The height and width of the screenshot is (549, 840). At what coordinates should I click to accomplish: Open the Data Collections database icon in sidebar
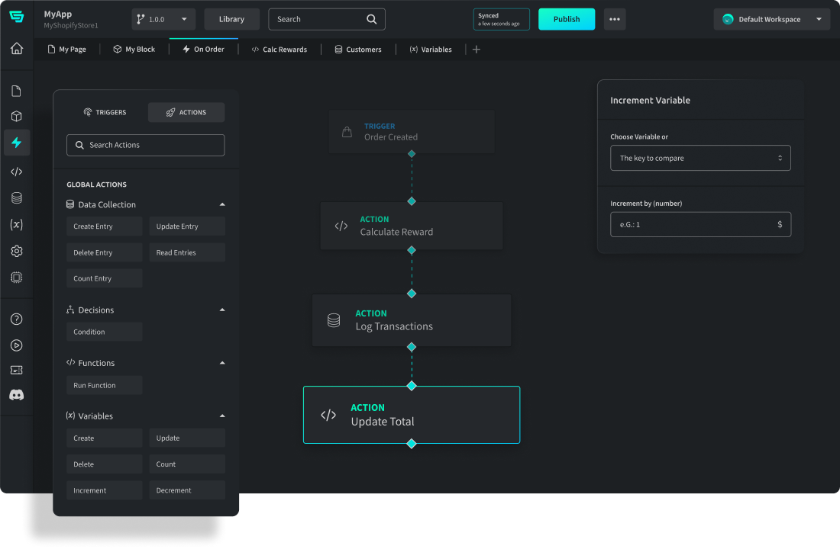[17, 198]
